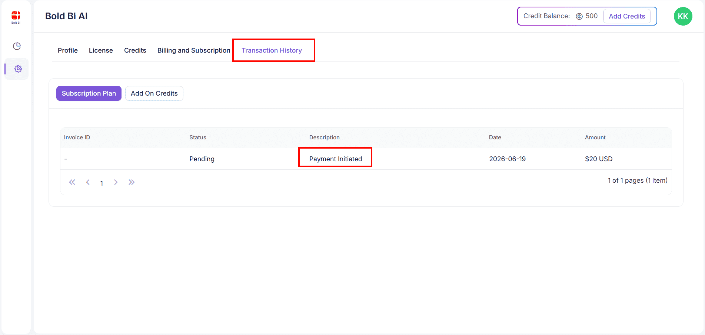
Task: Click the Bold BI logo icon
Action: pos(16,17)
